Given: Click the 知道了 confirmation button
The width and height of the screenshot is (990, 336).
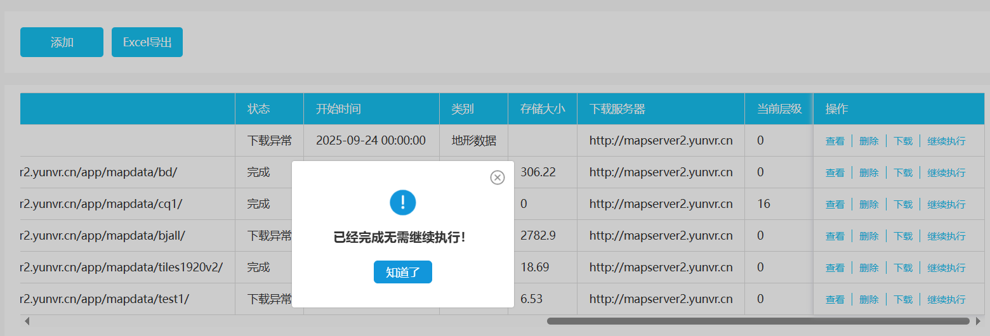Looking at the screenshot, I should coord(403,272).
